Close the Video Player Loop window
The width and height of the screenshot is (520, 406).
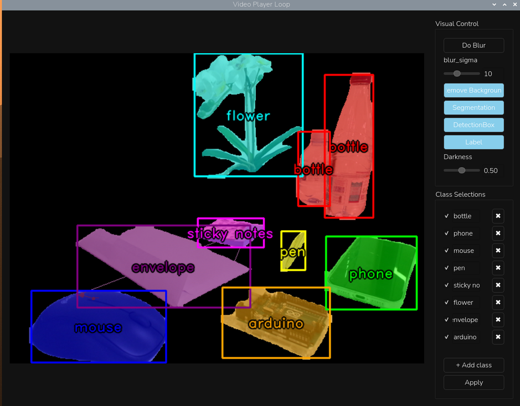click(515, 4)
